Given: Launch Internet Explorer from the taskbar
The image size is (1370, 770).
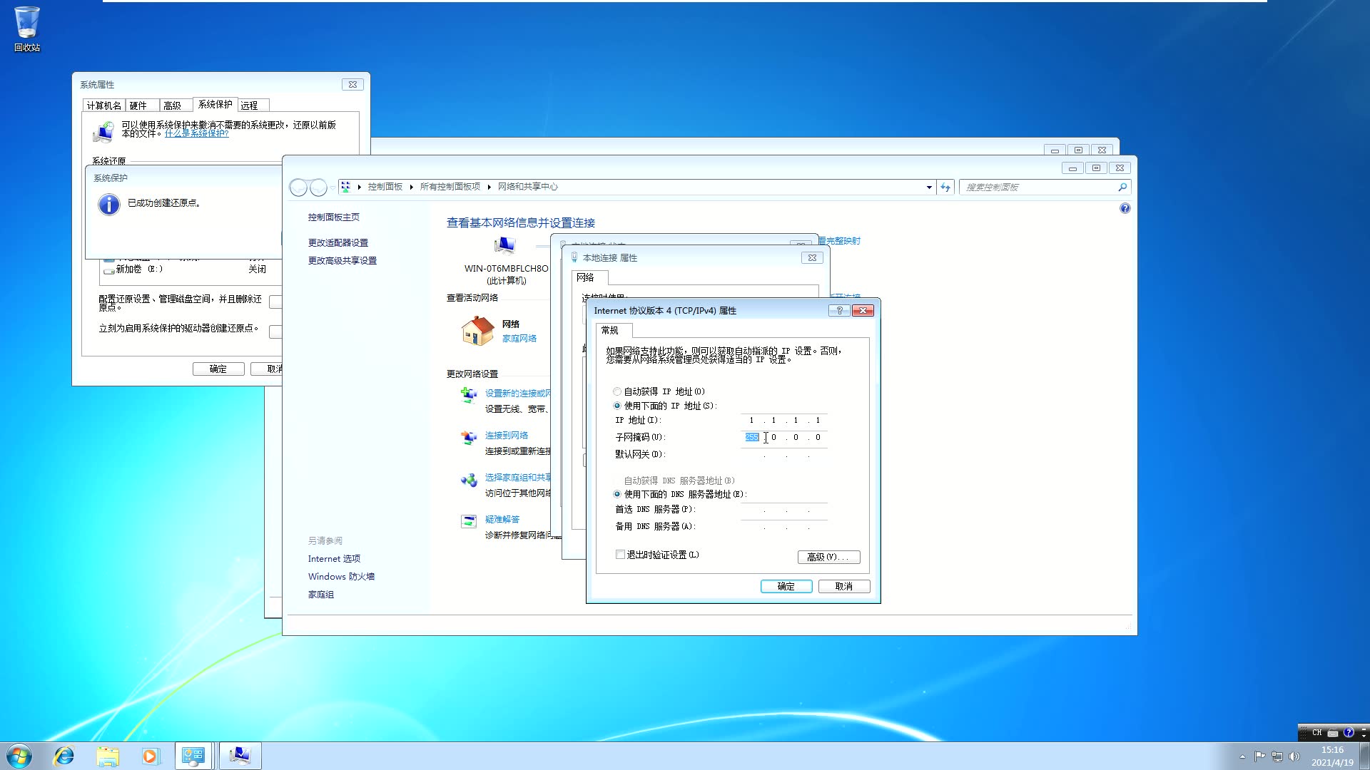Looking at the screenshot, I should 64,756.
